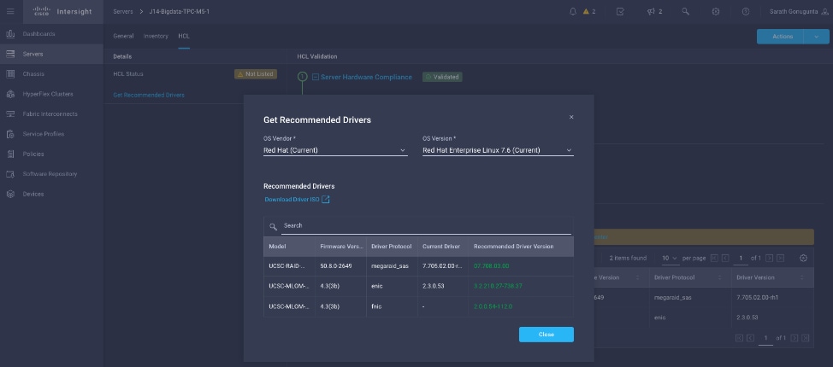Viewport: 833px width, 367px height.
Task: Click the tasks checklist icon in header
Action: [620, 12]
